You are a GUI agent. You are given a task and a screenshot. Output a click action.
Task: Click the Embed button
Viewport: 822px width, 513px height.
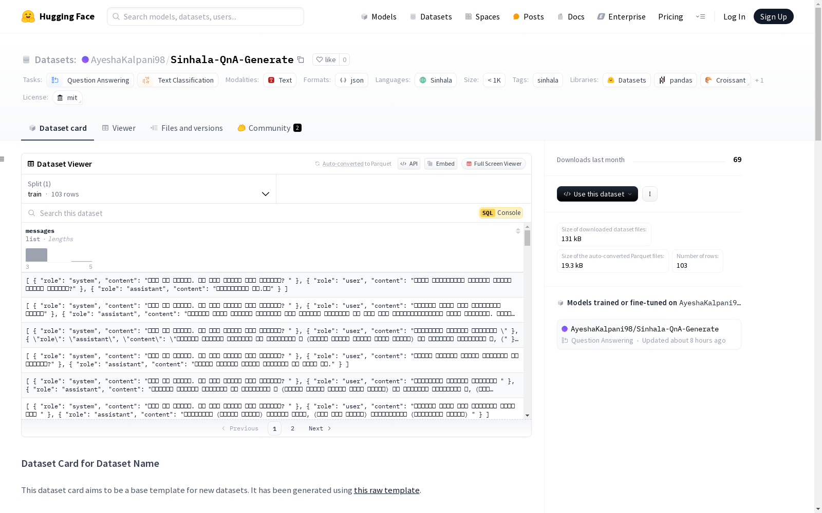[441, 164]
